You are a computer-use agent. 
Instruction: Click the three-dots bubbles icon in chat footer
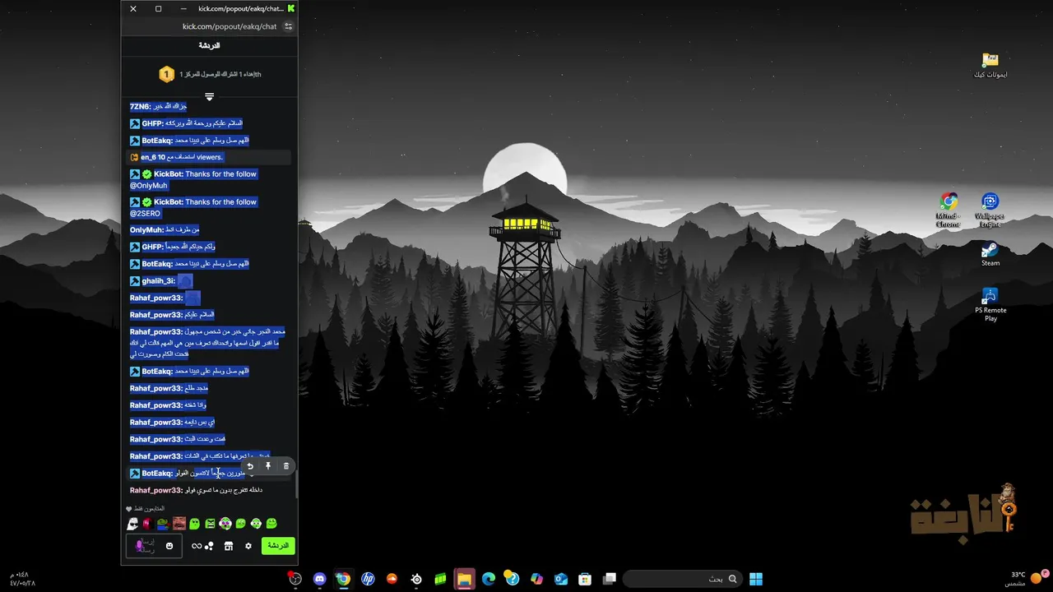point(209,546)
